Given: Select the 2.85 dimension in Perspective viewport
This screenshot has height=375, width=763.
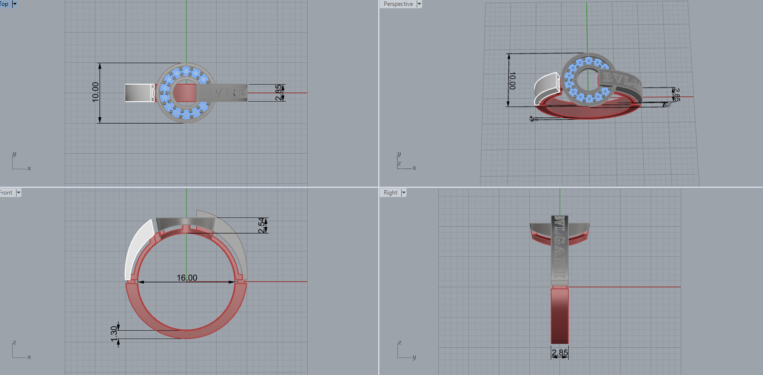Looking at the screenshot, I should tap(676, 94).
